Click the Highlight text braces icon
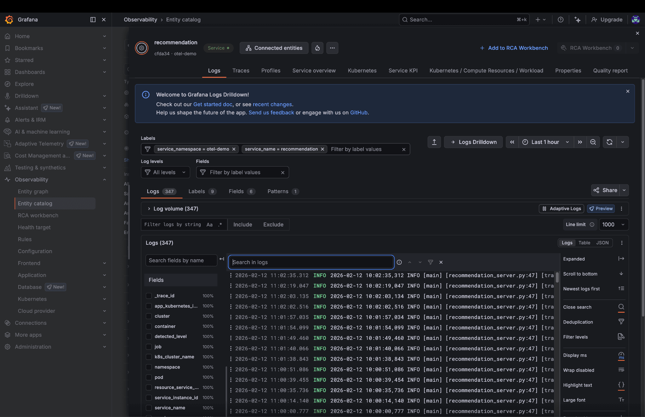The width and height of the screenshot is (645, 417). [621, 385]
